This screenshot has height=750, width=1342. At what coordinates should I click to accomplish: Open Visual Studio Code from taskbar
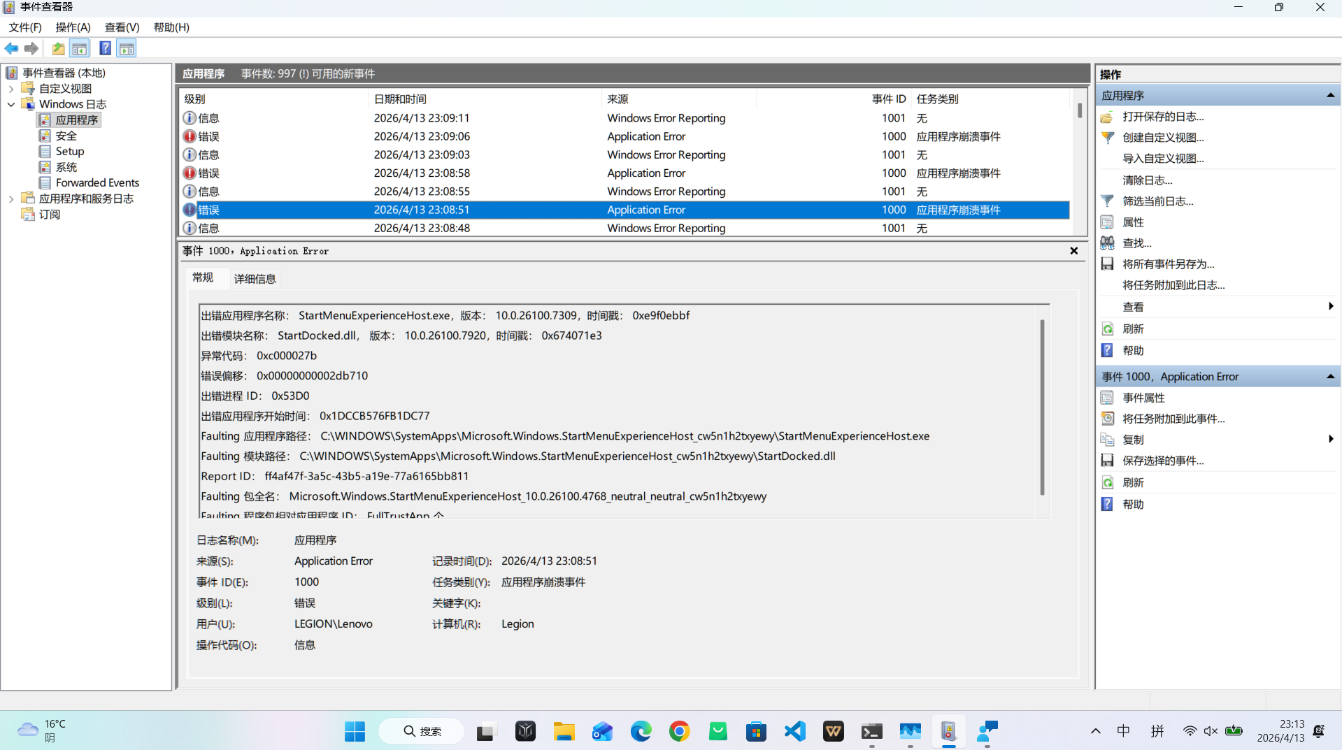(x=794, y=731)
